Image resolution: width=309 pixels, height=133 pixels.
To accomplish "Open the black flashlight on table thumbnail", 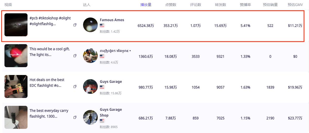I will pos(16,117).
